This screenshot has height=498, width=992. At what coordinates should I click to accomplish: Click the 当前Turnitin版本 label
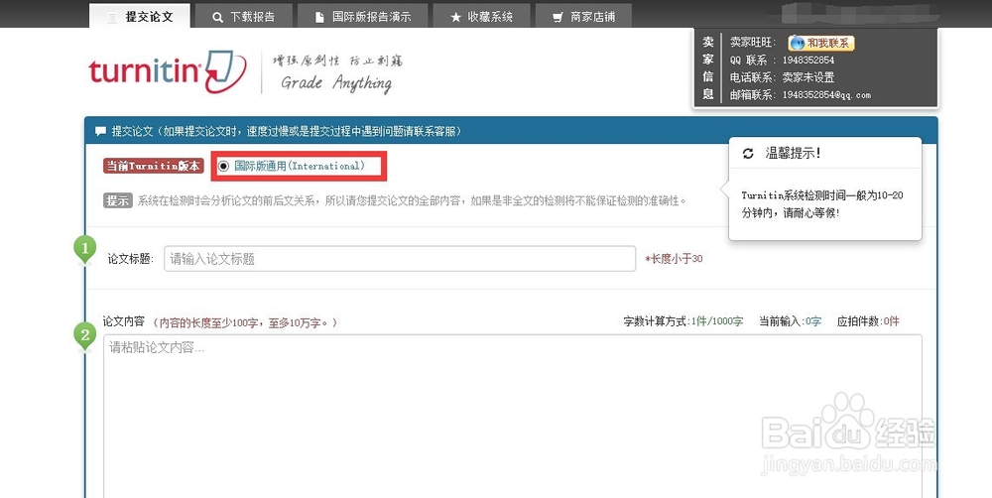point(154,166)
